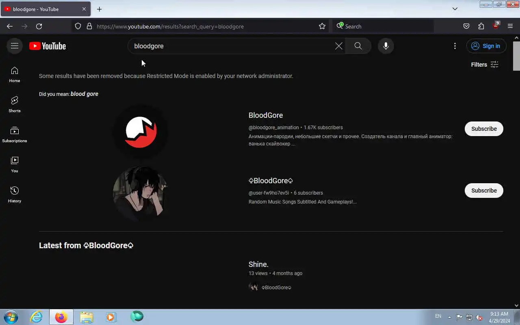The image size is (520, 325).
Task: Click the Firefox taskbar icon
Action: point(61,317)
